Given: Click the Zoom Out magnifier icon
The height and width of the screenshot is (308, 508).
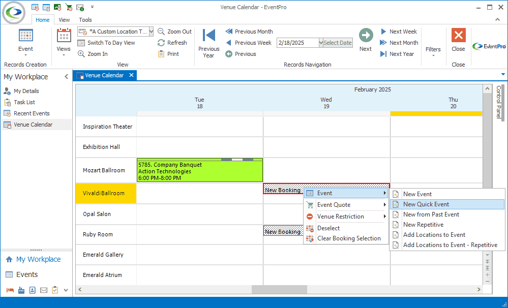Looking at the screenshot, I should (x=161, y=32).
